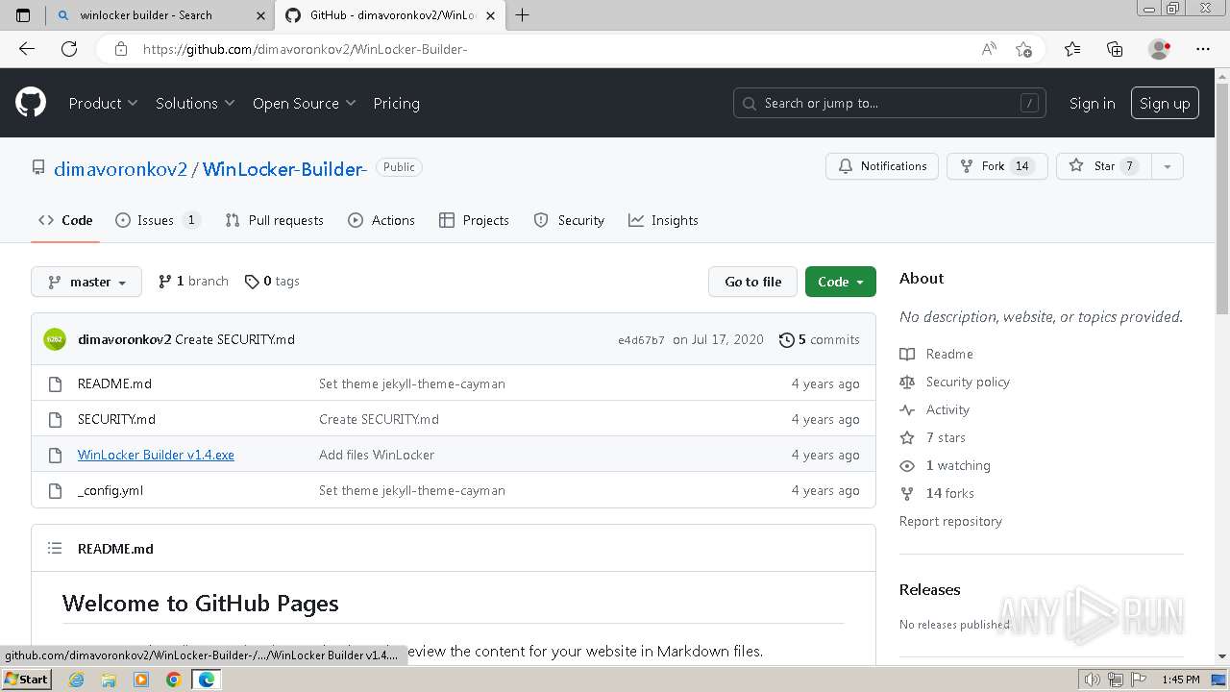This screenshot has height=692, width=1230.
Task: View the 1 branch link
Action: (x=193, y=282)
